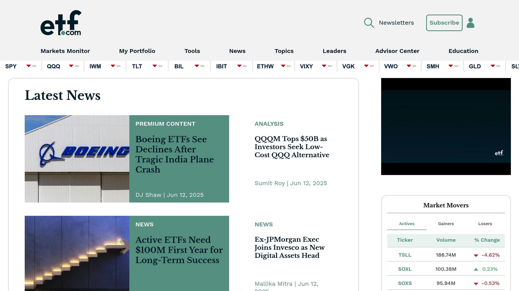Open the Leaders menu
Screen dimensions: 519x291
click(x=334, y=51)
